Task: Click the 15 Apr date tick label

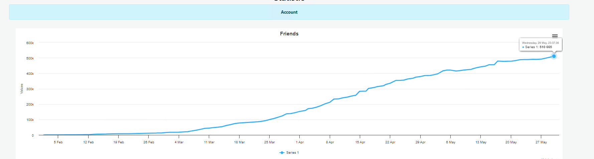Action: point(360,142)
